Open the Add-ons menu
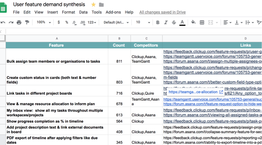 coord(113,12)
